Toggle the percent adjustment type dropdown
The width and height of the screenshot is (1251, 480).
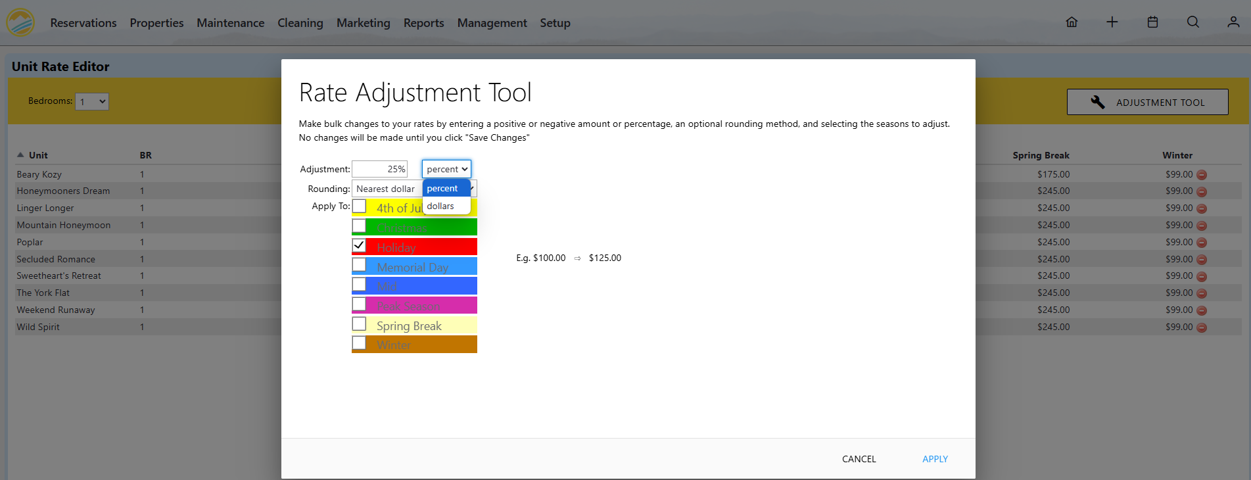coord(446,169)
